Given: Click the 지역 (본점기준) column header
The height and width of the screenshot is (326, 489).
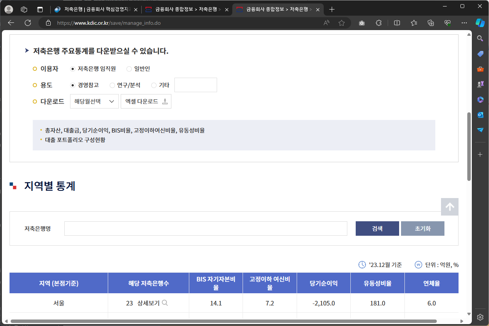Looking at the screenshot, I should click(x=59, y=283).
